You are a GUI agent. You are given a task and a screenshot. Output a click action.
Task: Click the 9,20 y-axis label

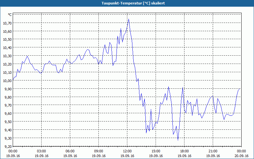[x=8, y=147]
